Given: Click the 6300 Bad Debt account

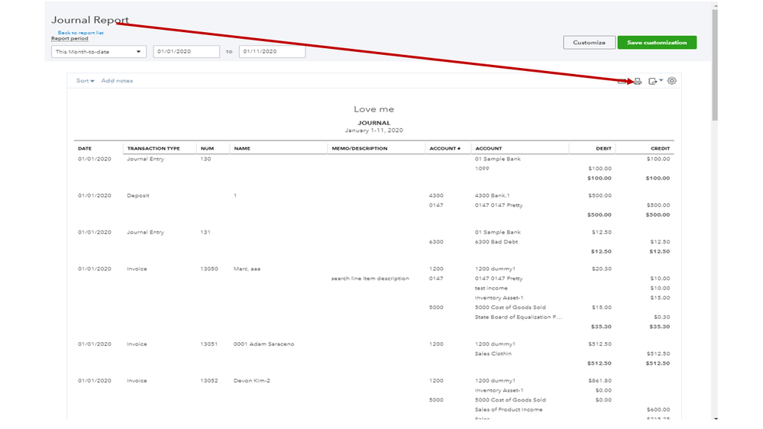Looking at the screenshot, I should (496, 242).
